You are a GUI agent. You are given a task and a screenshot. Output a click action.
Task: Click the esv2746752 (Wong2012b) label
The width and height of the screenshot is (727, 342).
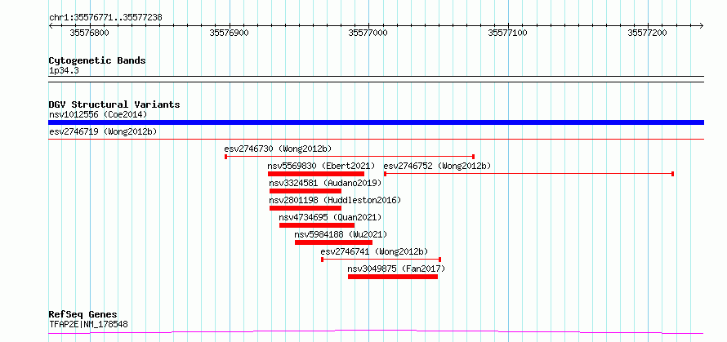[x=437, y=166]
